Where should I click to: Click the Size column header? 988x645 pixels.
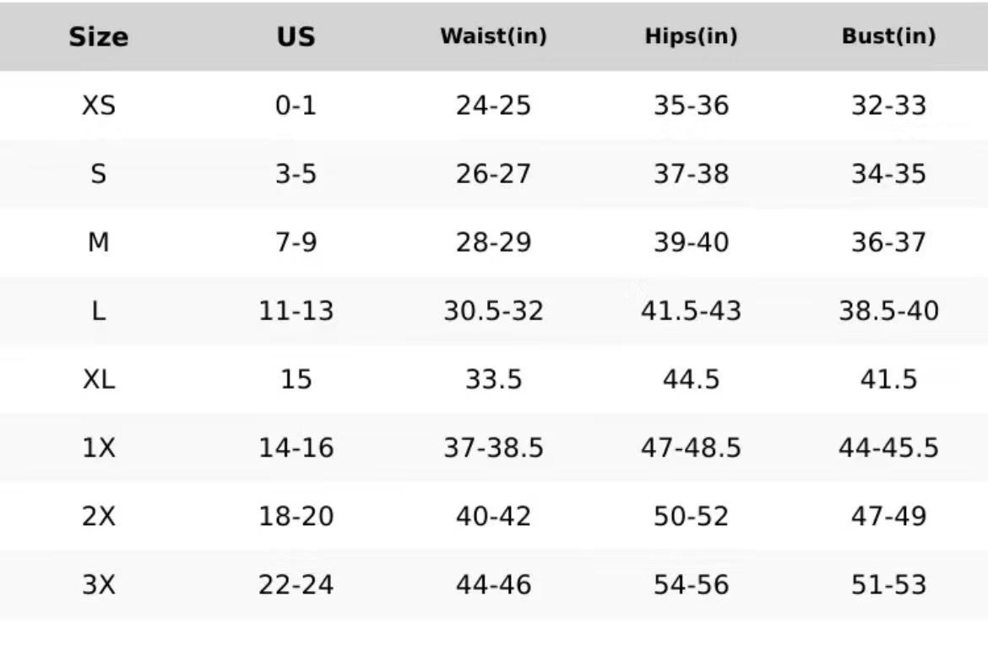click(x=99, y=37)
